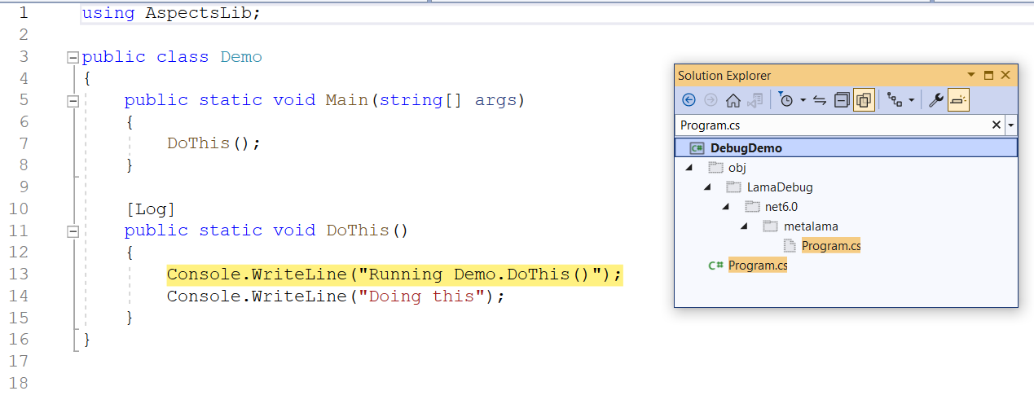
Task: Click Sync with Active Document arrows icon
Action: (820, 100)
